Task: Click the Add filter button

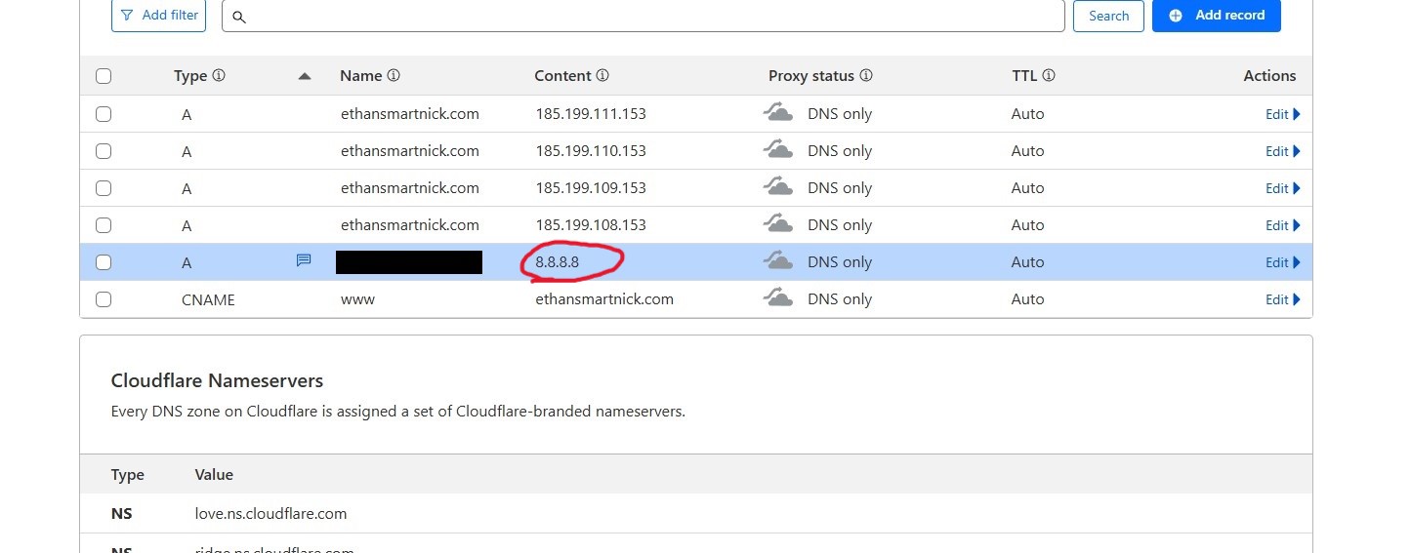Action: point(158,16)
